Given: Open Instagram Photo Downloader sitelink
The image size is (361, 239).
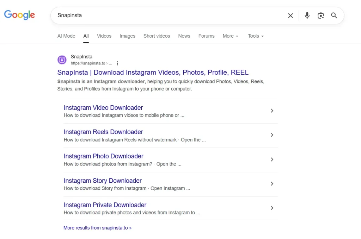Looking at the screenshot, I should (x=103, y=156).
